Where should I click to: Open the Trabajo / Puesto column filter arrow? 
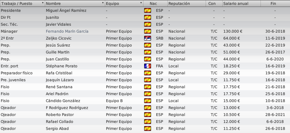[43, 3]
